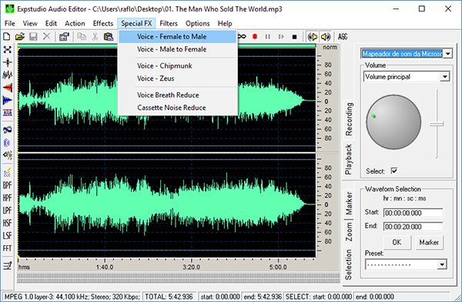Viewport: 462px width, 302px height.
Task: Click the vertical balance slider handle
Action: coord(437,124)
